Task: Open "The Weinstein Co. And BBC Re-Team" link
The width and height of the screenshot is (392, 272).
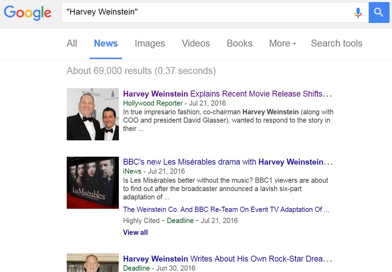Action: click(226, 209)
